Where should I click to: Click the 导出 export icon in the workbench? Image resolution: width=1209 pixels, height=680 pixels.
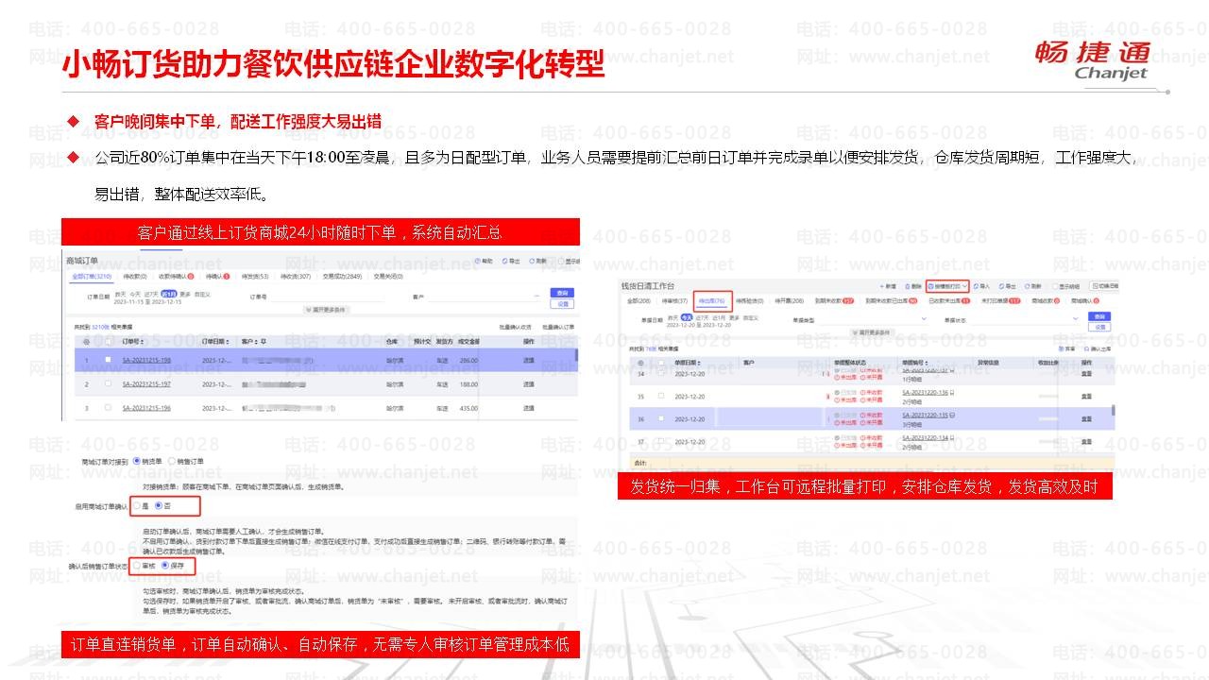(x=1001, y=286)
